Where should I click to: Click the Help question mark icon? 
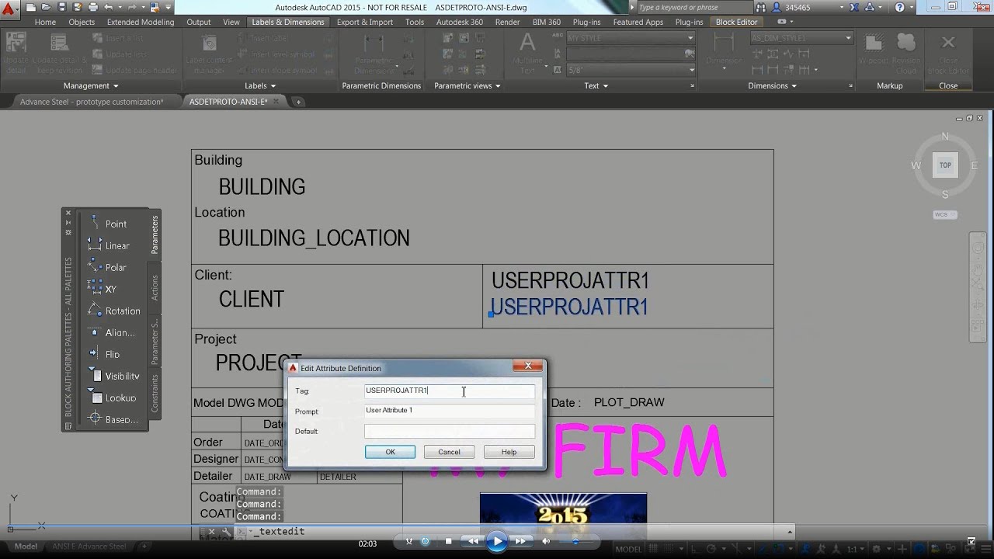pos(899,7)
